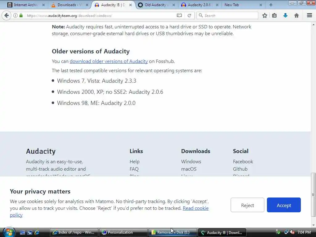Click the green padlock security icon
This screenshot has width=316, height=237.
pos(21,15)
